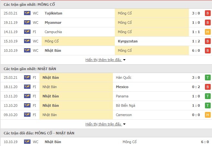The width and height of the screenshot is (212, 146).
Task: Open the Kyrgyzstan team name
Action: pos(128,41)
